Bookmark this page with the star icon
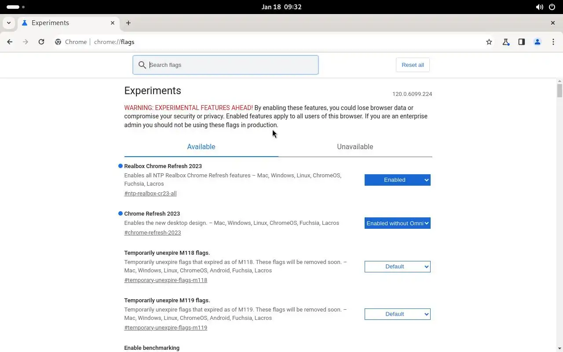563x352 pixels. pyautogui.click(x=489, y=42)
